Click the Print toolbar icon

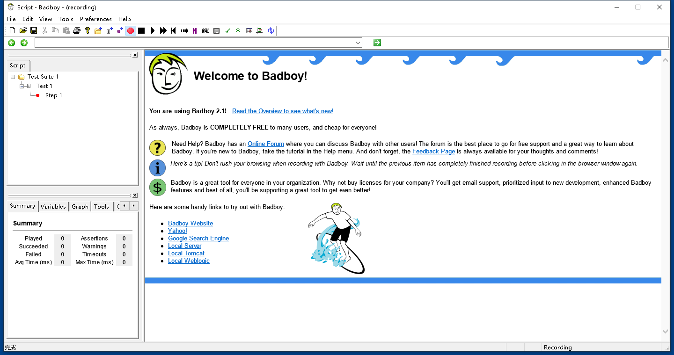77,31
